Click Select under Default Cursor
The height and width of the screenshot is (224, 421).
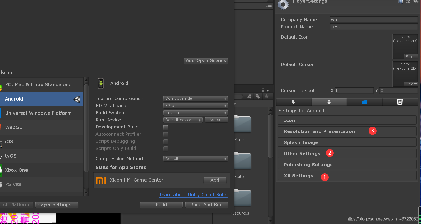click(411, 84)
